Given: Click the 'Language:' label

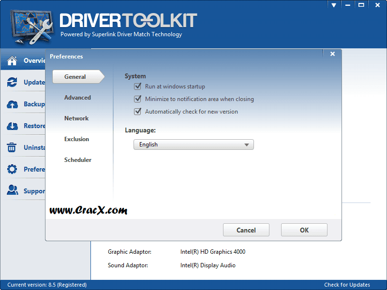Looking at the screenshot, I should 140,130.
